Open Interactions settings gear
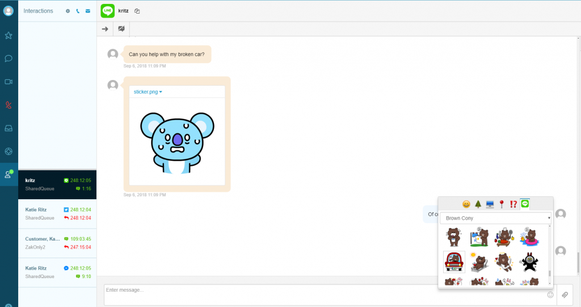 pos(68,11)
